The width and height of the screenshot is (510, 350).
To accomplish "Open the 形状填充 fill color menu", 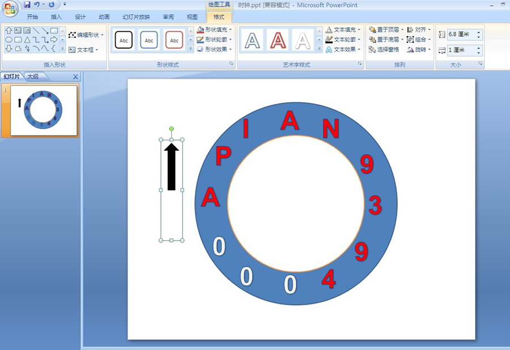I will (x=214, y=29).
